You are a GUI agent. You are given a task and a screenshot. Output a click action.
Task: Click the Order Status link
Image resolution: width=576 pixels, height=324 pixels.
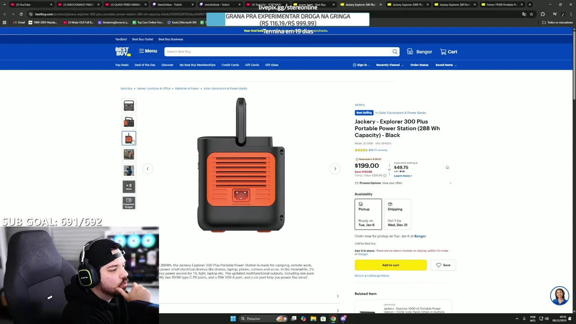[x=419, y=65]
